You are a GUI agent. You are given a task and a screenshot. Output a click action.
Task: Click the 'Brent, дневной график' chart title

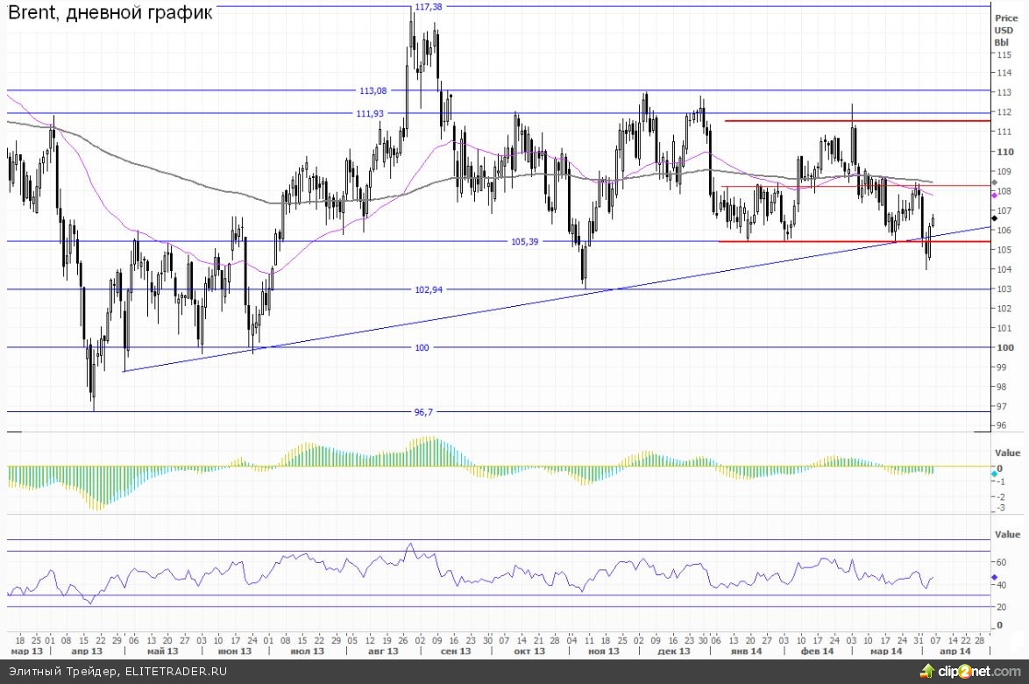(x=110, y=15)
